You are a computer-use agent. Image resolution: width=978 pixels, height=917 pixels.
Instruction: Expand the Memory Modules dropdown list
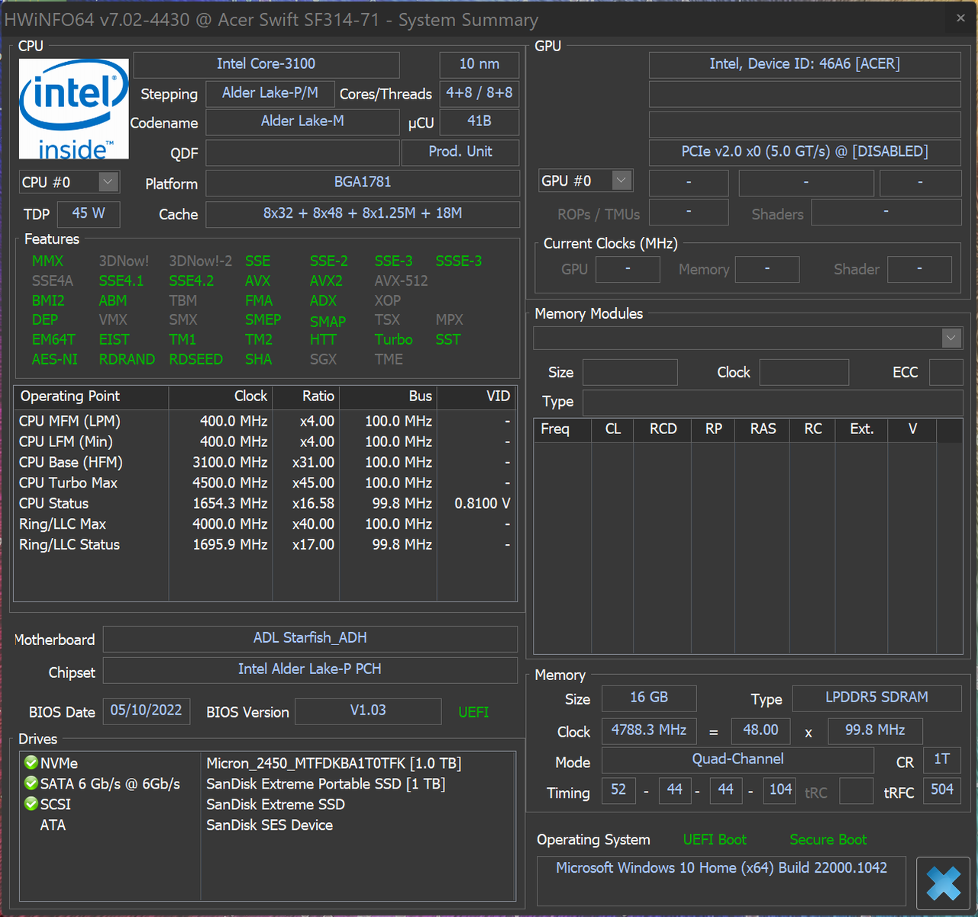click(951, 338)
